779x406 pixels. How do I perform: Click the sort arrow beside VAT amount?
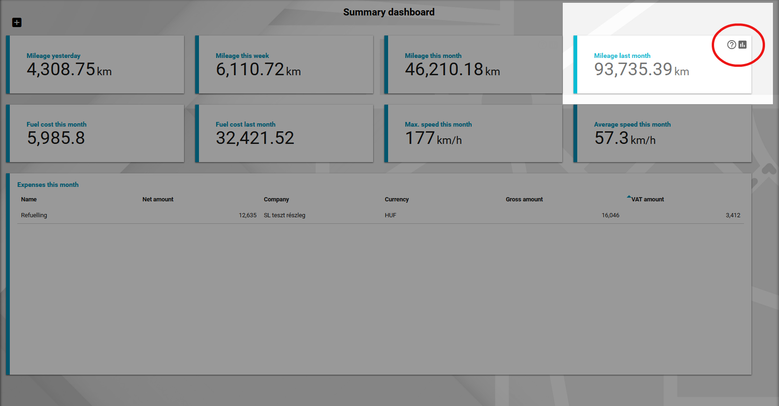pos(629,197)
